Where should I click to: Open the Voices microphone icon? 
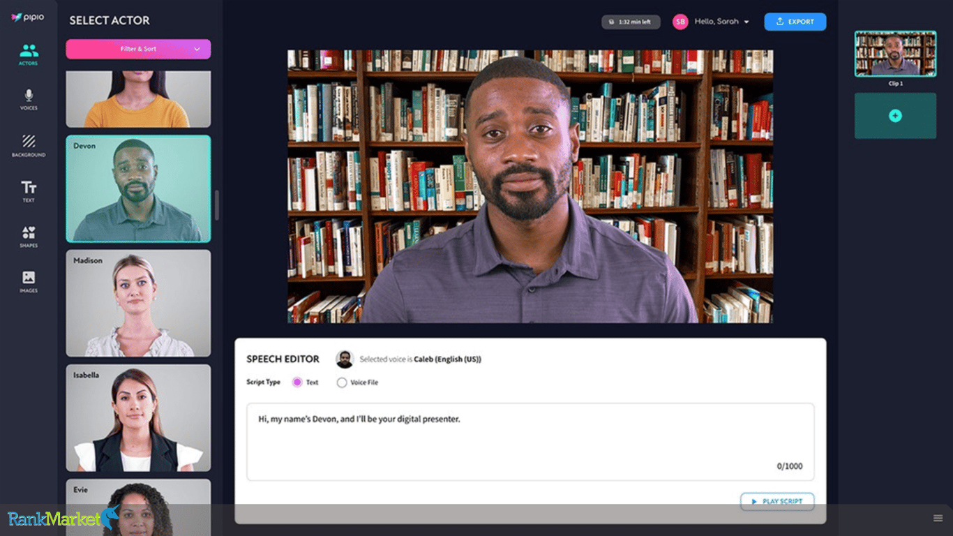click(x=29, y=96)
